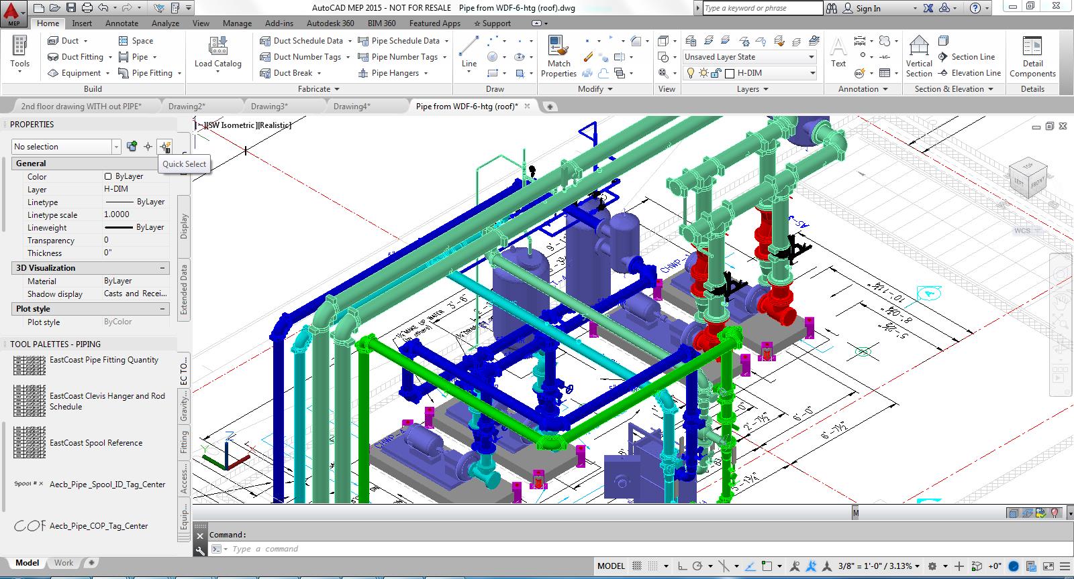Viewport: 1074px width, 579px height.
Task: Expand the Layers panel dropdown
Action: click(x=752, y=89)
